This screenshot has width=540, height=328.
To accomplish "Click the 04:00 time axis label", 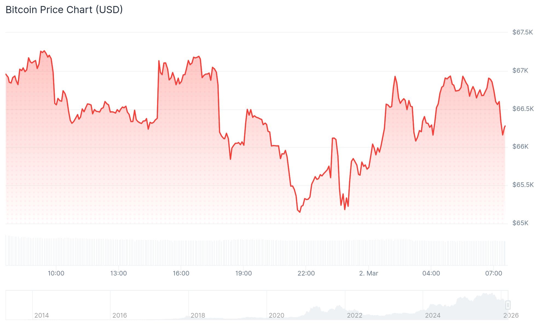I will click(431, 273).
